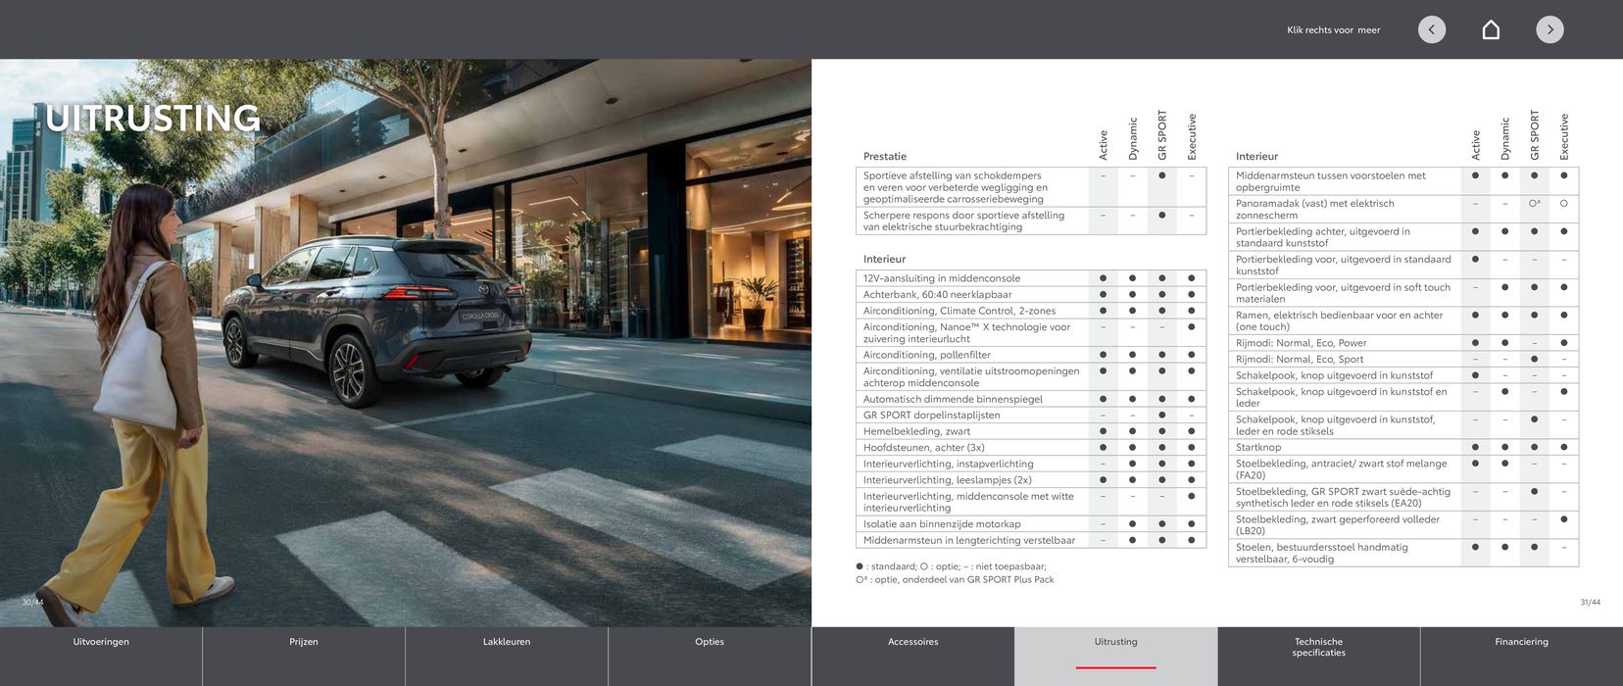Screen dimensions: 1623x686
Task: Select the Lakkleuren tab
Action: click(x=507, y=643)
